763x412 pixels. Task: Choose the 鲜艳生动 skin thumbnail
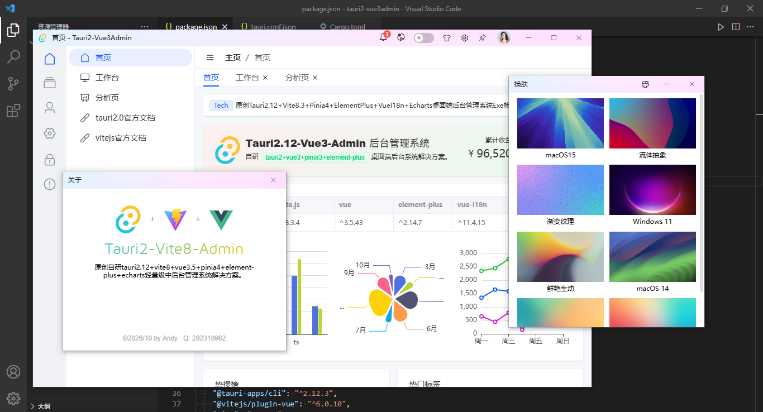click(x=560, y=257)
